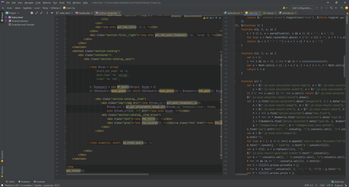Click the Debug bug icon in toolbar
349x187 pixels.
click(x=322, y=7)
